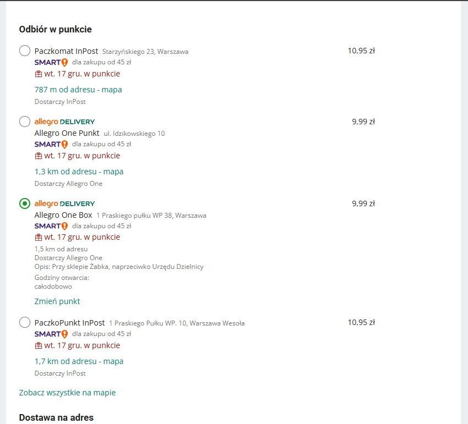Image resolution: width=468 pixels, height=424 pixels.
Task: Click the SMART badge under Allegro One Box
Action: pos(51,226)
